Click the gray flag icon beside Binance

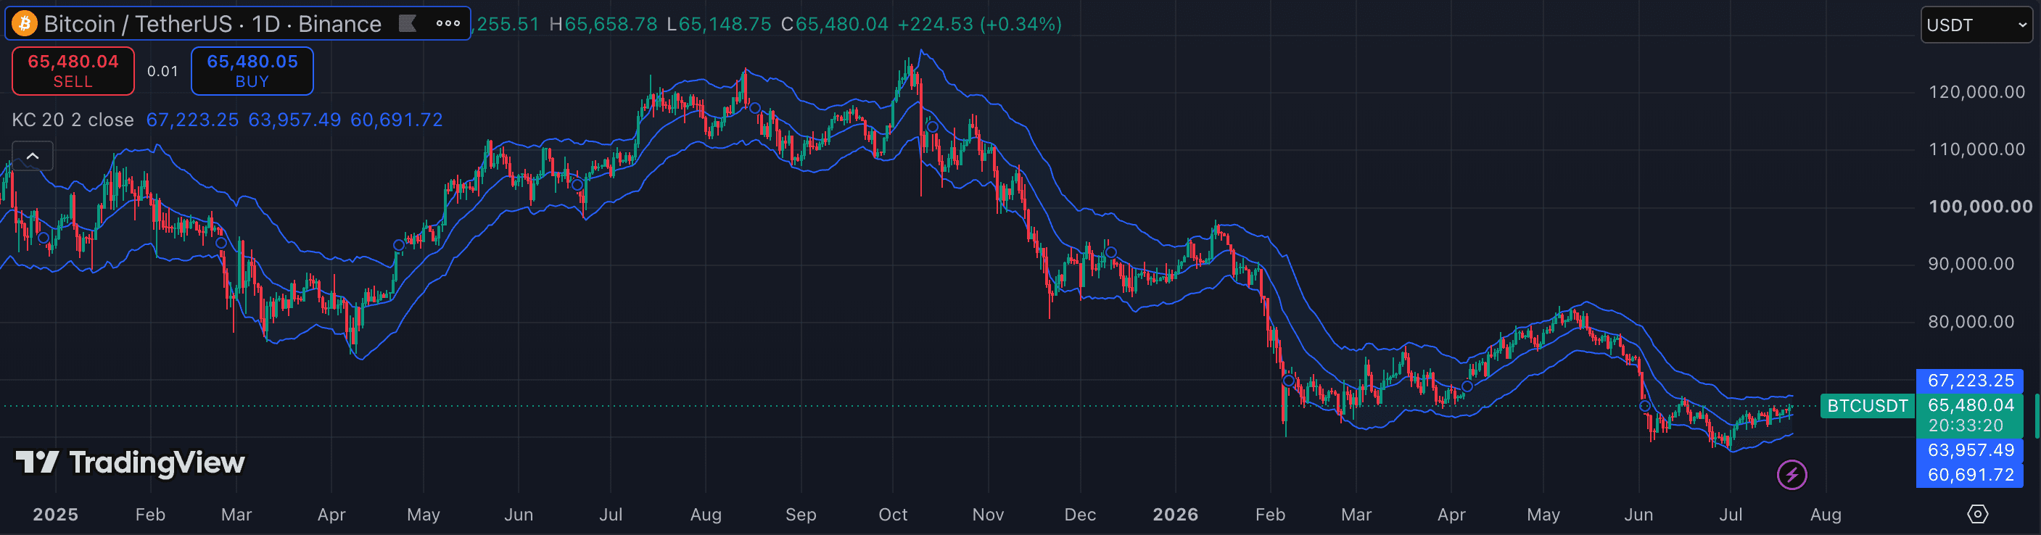(x=407, y=24)
